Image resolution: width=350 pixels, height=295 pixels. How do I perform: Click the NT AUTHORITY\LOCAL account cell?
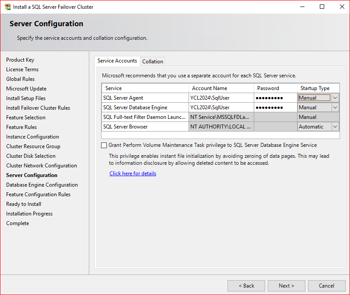(221, 127)
